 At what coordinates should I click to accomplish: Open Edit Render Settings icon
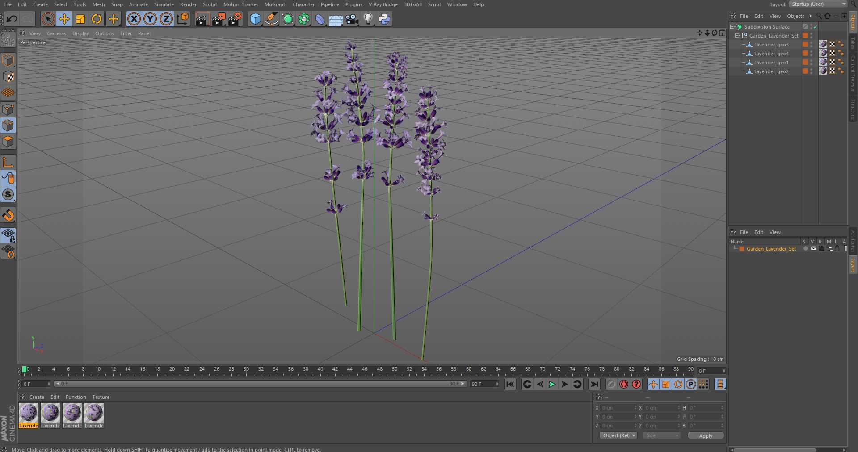pyautogui.click(x=235, y=19)
